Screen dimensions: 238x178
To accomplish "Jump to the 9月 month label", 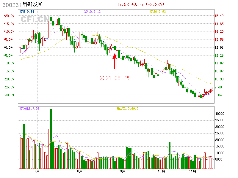I will point(123,171).
